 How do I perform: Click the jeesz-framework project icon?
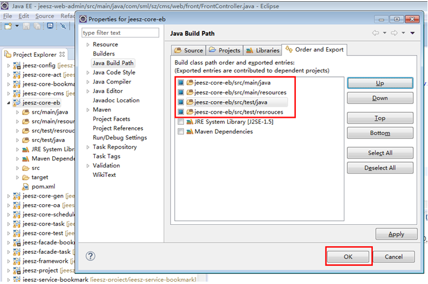point(17,261)
